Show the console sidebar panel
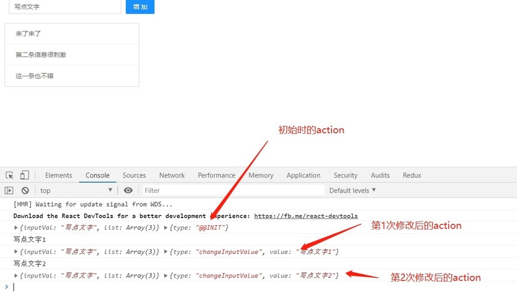The width and height of the screenshot is (517, 297). [9, 190]
